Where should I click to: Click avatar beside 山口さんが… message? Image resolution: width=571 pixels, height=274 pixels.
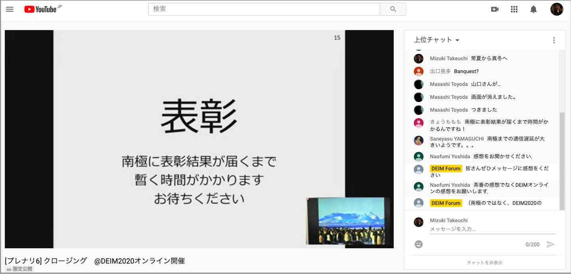[x=419, y=84]
